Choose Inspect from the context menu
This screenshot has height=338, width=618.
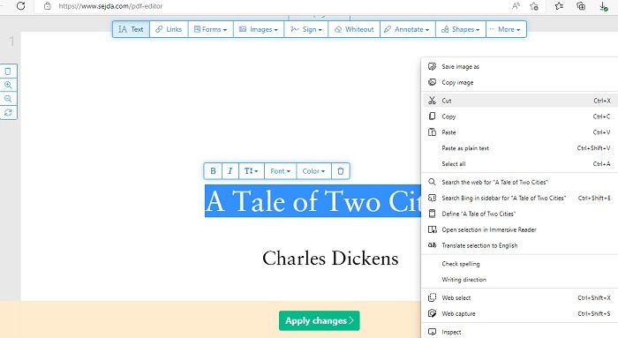[x=519, y=332]
